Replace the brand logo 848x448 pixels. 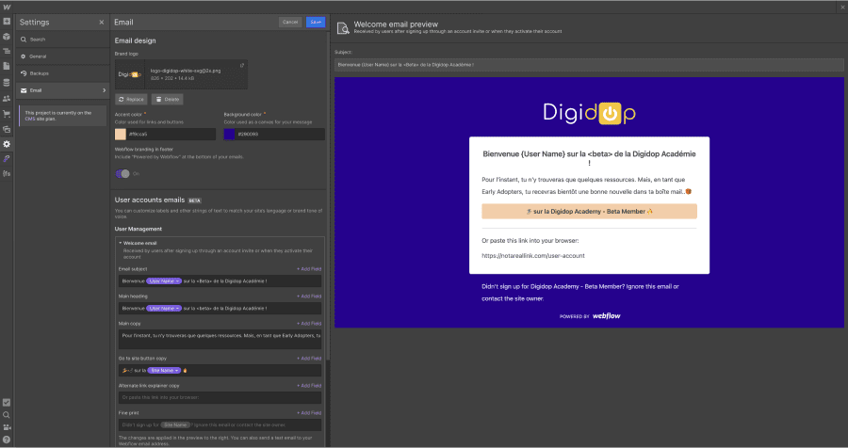pos(131,100)
